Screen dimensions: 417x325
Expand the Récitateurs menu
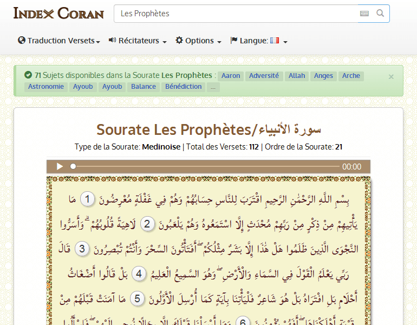pos(138,41)
